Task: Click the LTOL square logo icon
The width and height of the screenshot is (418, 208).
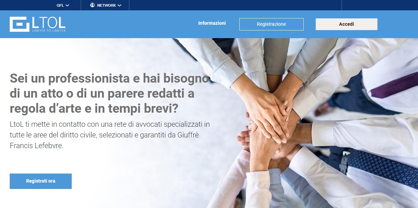Action: click(20, 24)
